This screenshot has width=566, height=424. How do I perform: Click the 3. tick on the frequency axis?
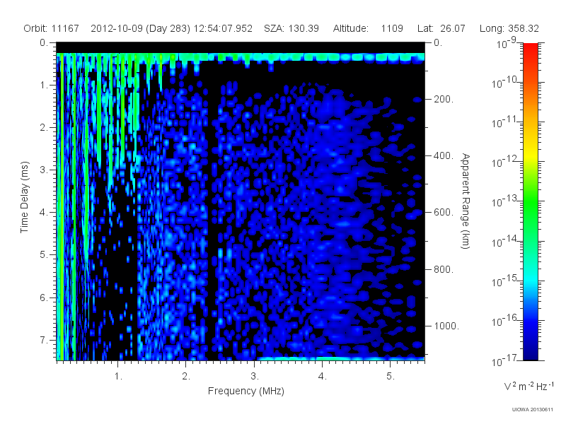(255, 377)
